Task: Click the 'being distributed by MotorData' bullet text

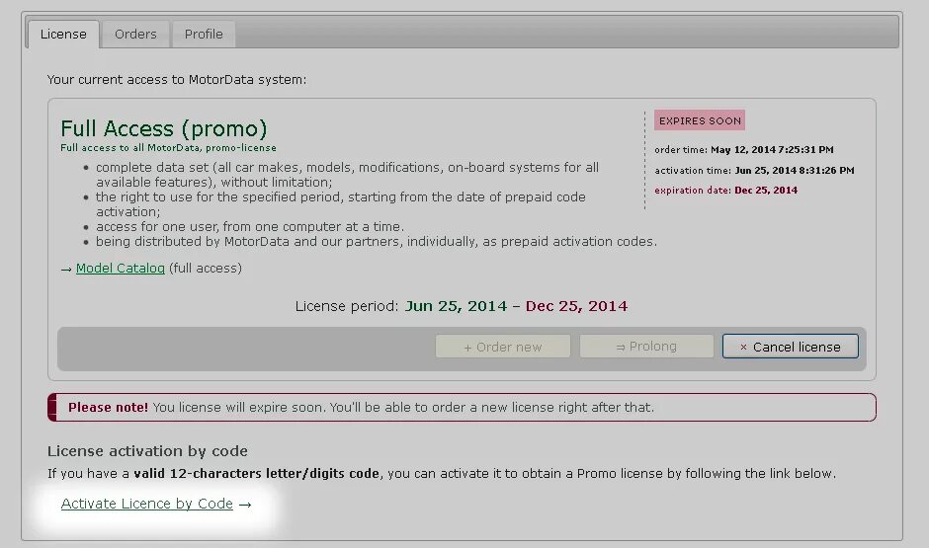Action: tap(377, 242)
